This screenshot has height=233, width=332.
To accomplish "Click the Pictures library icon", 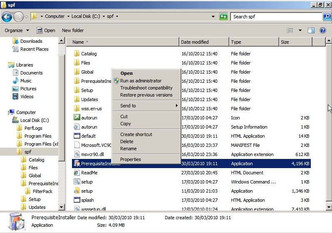I will pos(15,89).
